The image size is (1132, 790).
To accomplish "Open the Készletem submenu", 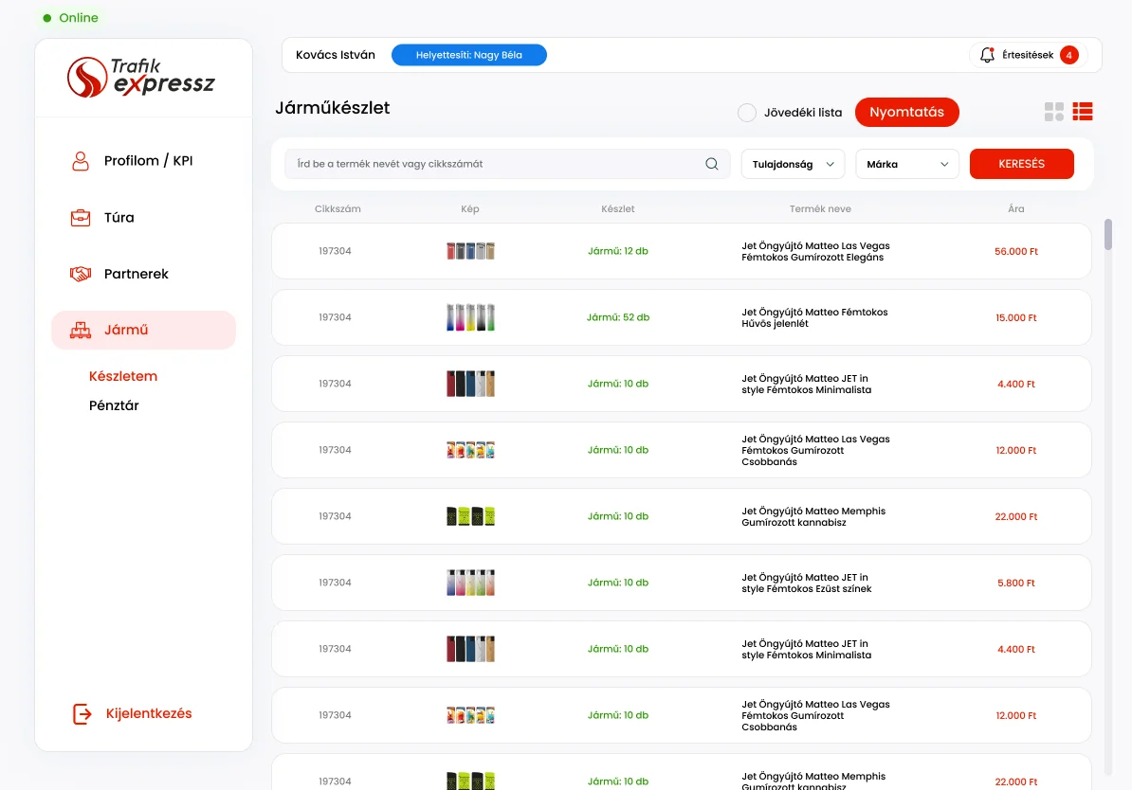I will point(122,376).
